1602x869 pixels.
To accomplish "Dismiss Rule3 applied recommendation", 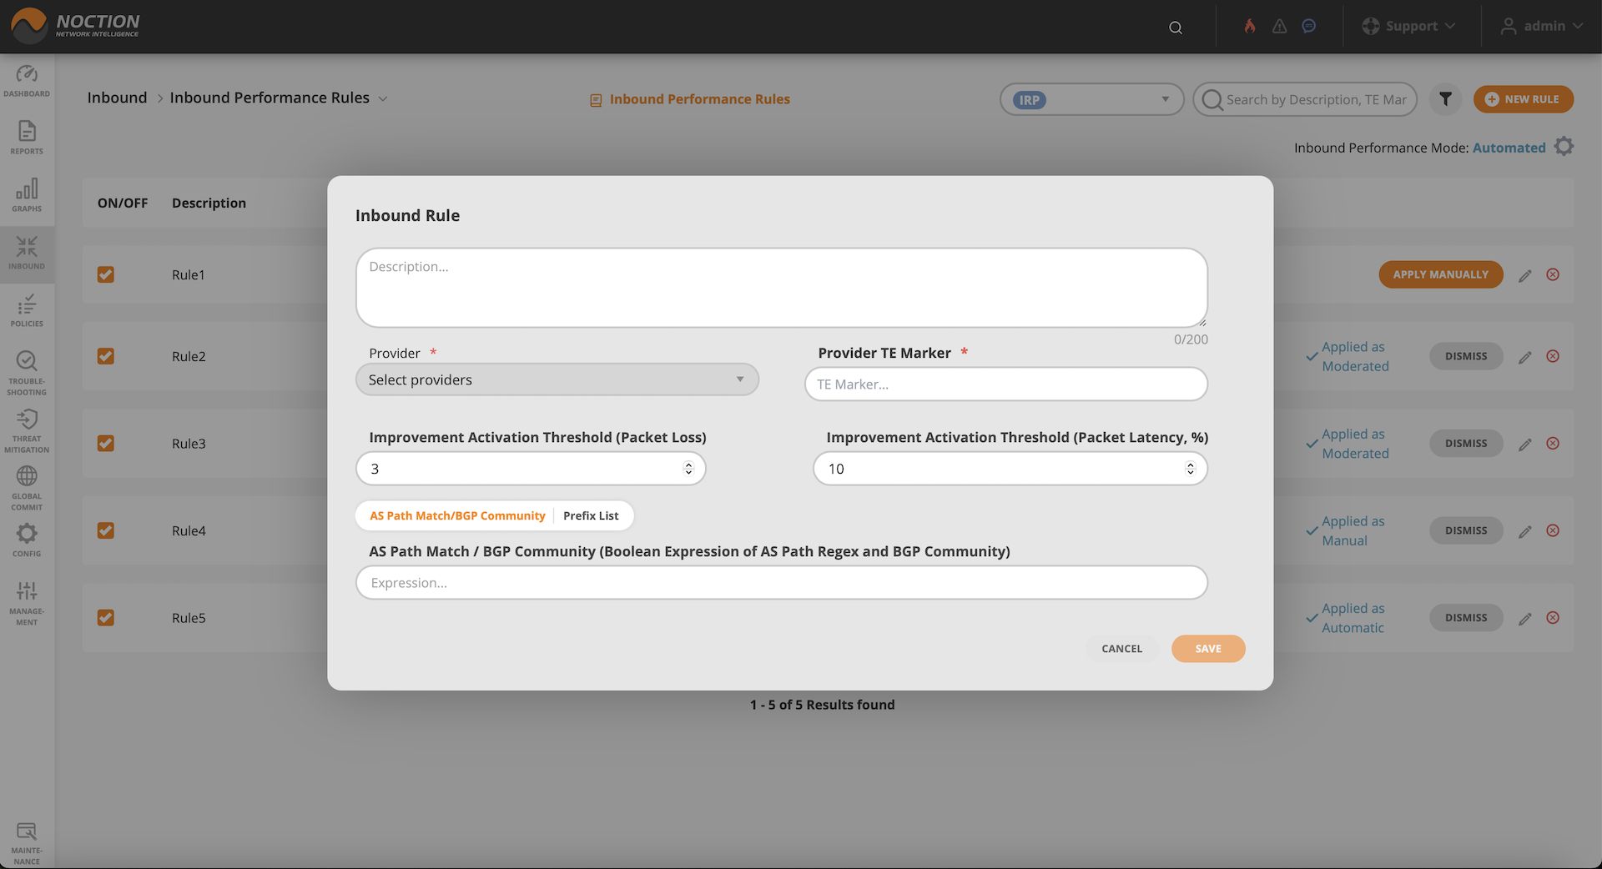I will 1466,444.
